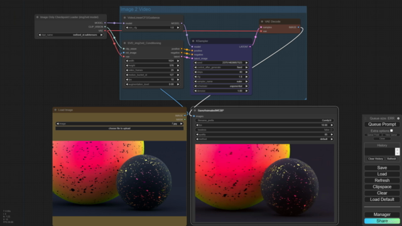
Task: Click the Load workflow button
Action: (x=382, y=174)
